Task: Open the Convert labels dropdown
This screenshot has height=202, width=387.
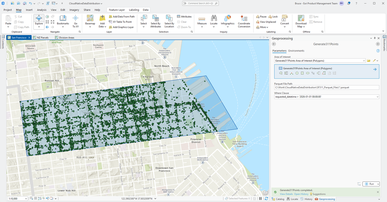Action: click(x=285, y=21)
